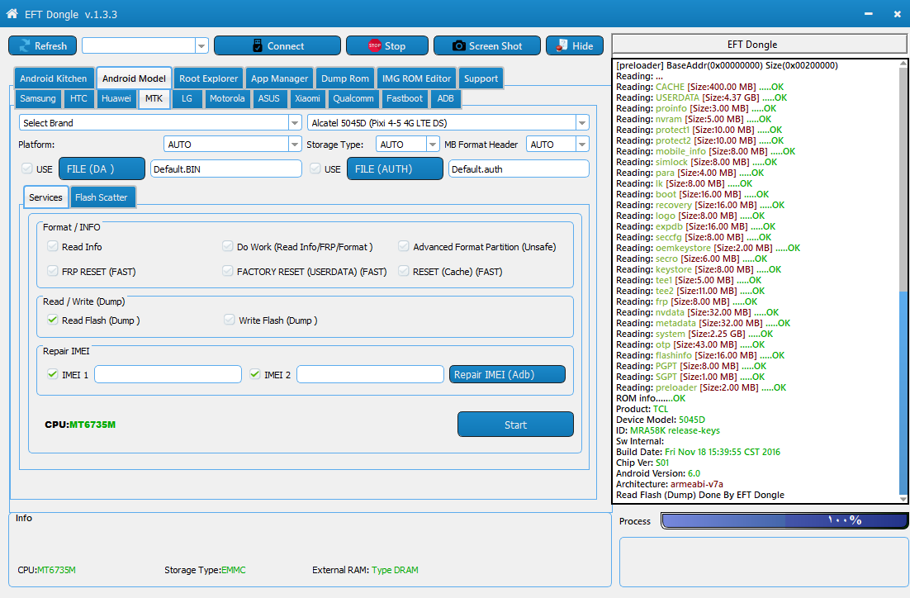Click the home icon in title bar

(x=12, y=13)
